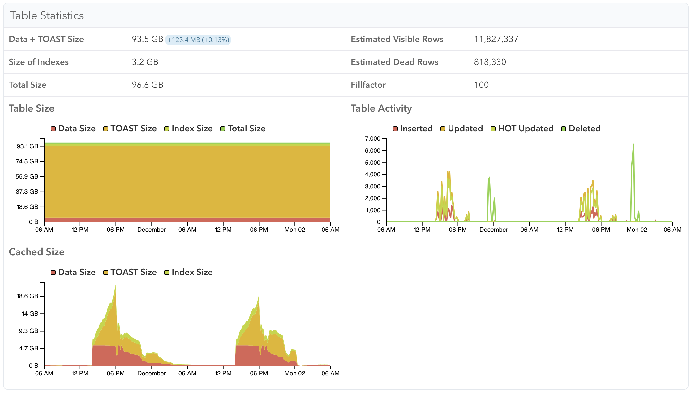Toggle Updated series in Table Activity legend
Image resolution: width=691 pixels, height=393 pixels.
point(461,129)
